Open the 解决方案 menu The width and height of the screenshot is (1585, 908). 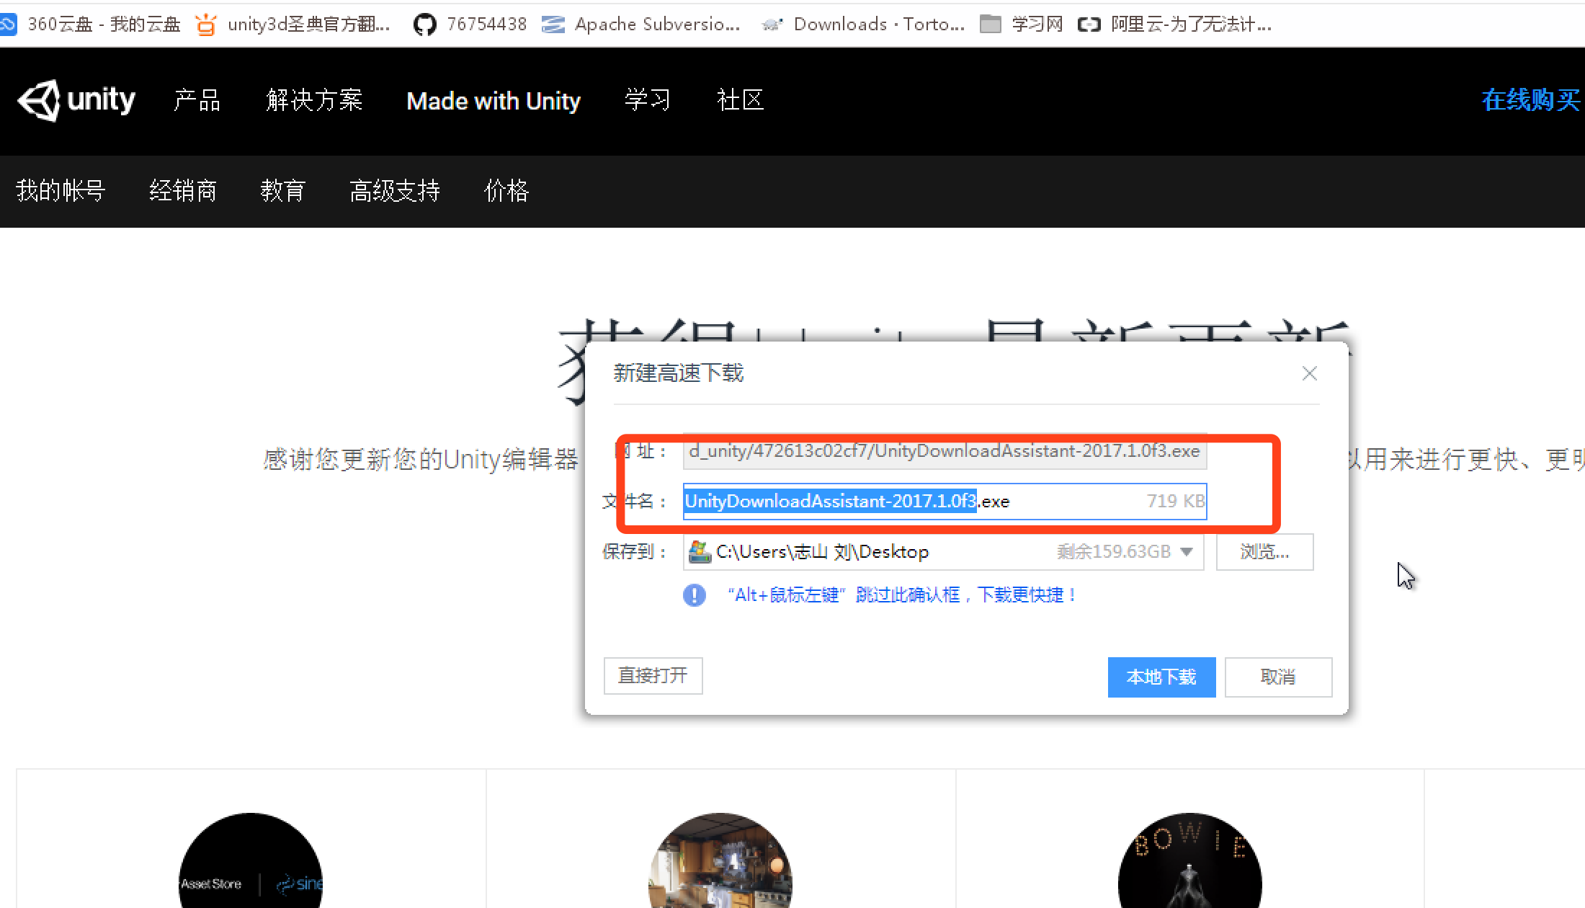point(314,100)
